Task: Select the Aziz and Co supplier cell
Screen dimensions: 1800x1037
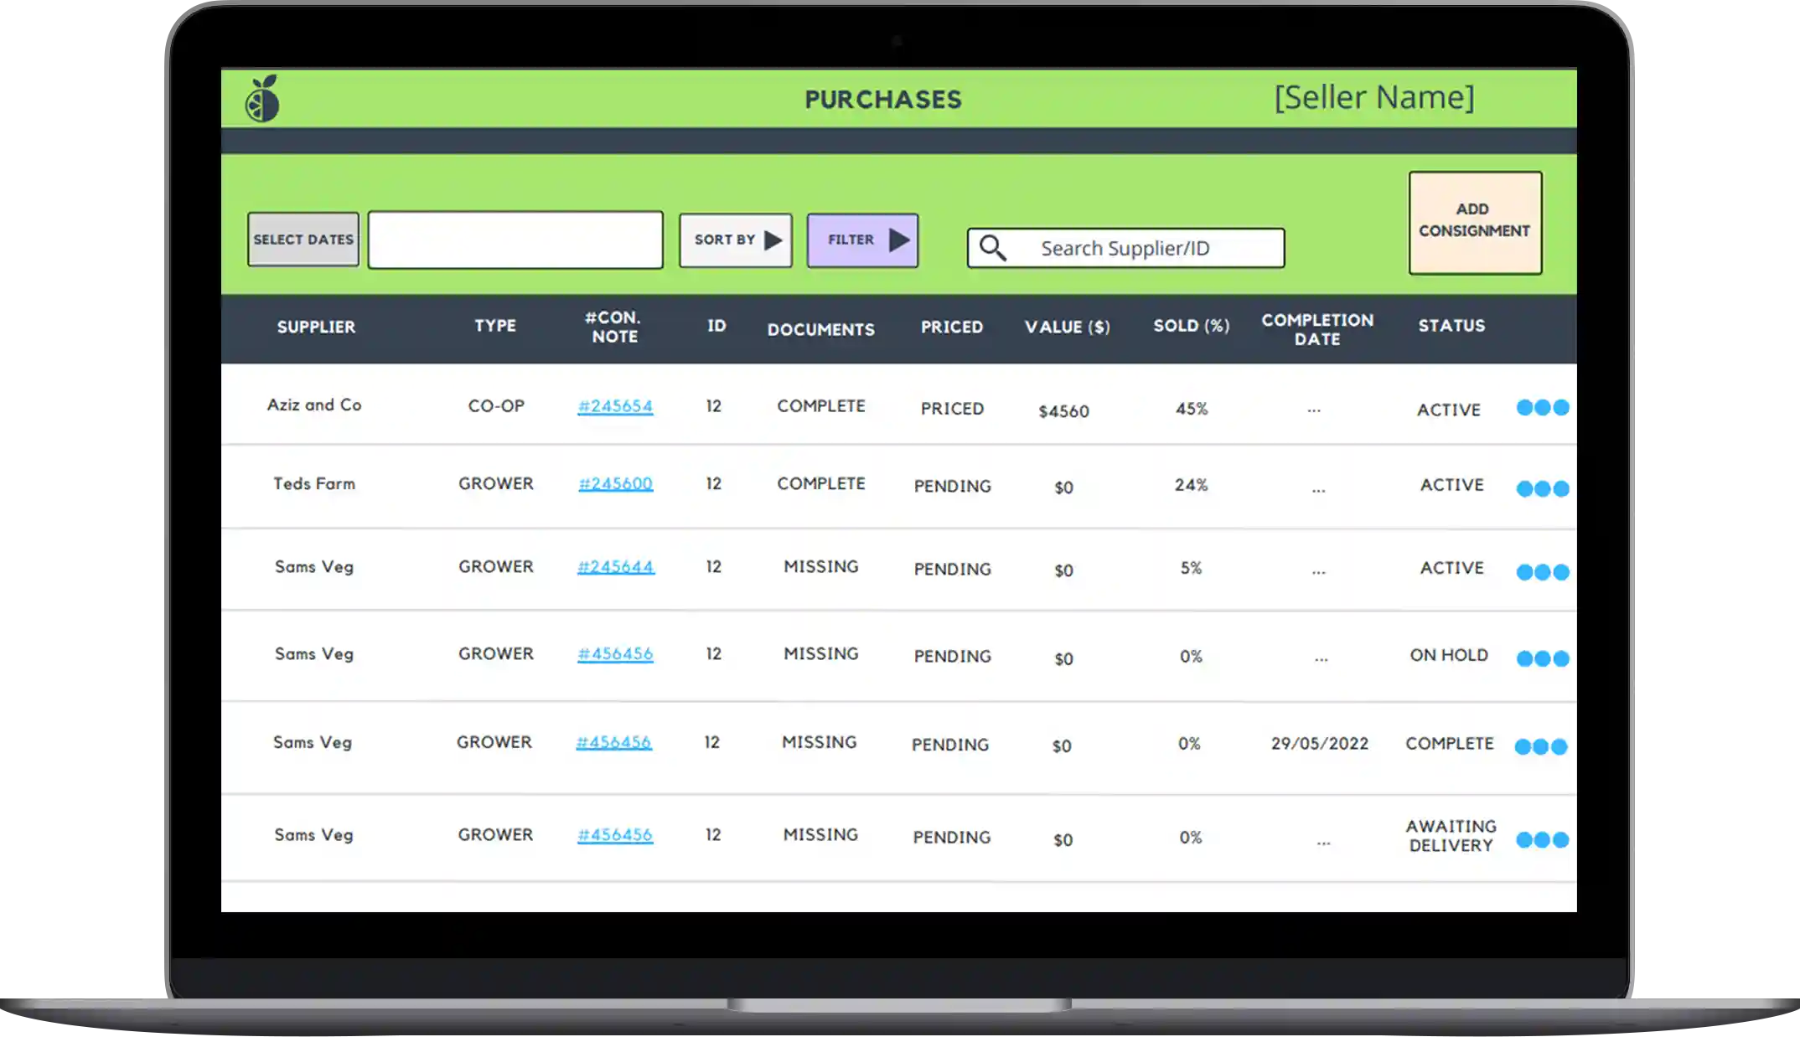Action: pyautogui.click(x=314, y=405)
